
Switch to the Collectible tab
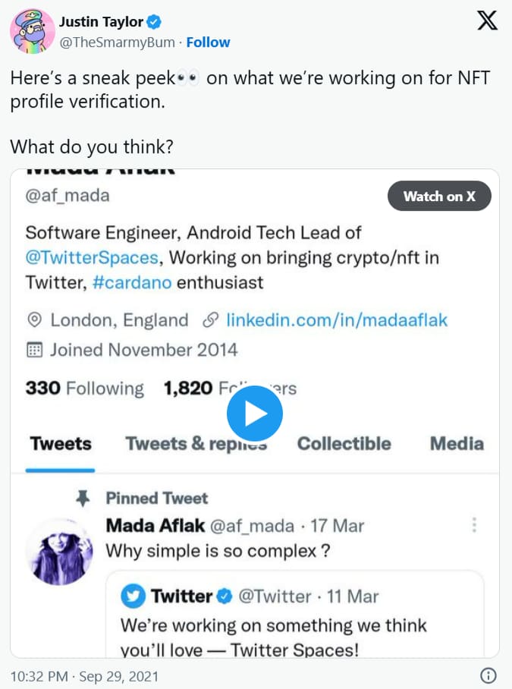344,444
